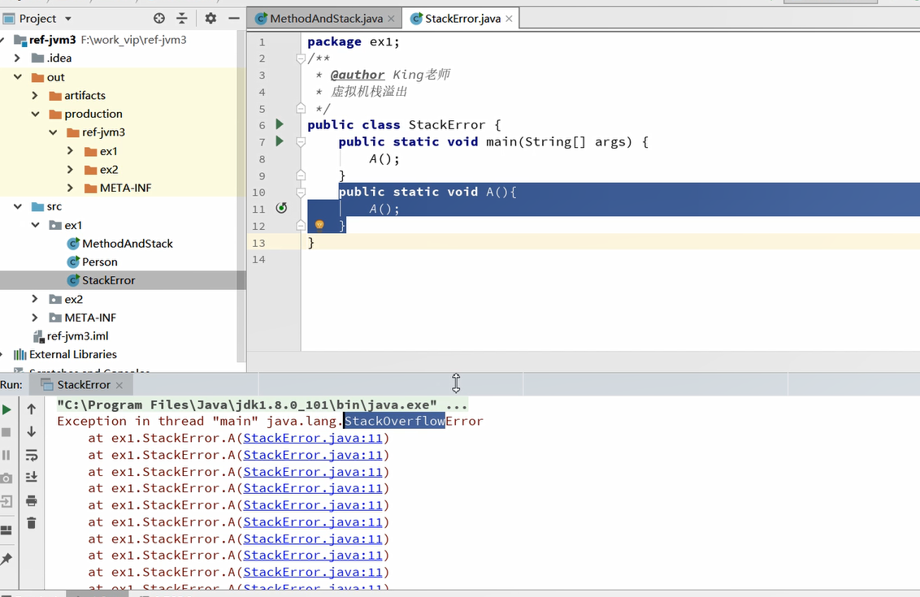
Task: Expand the ex2 output folder
Action: click(70, 170)
